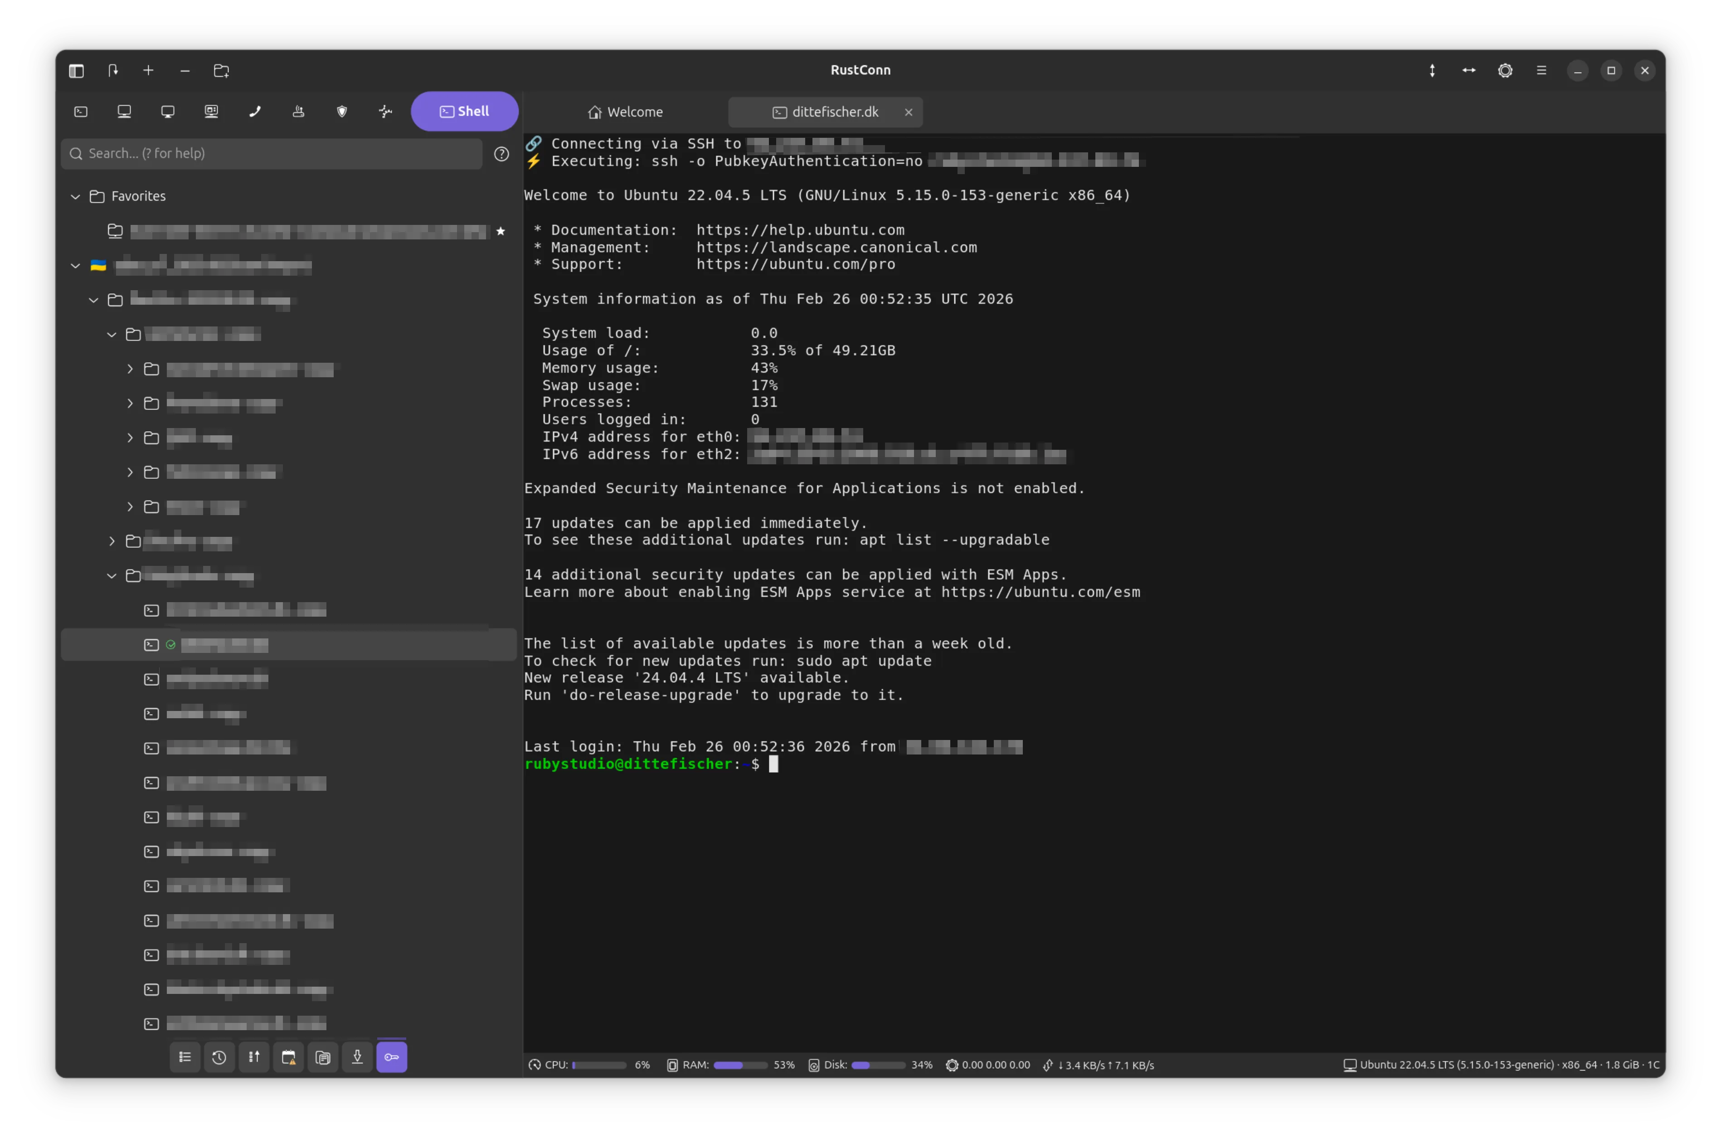Open settings gear in the header

(1505, 70)
